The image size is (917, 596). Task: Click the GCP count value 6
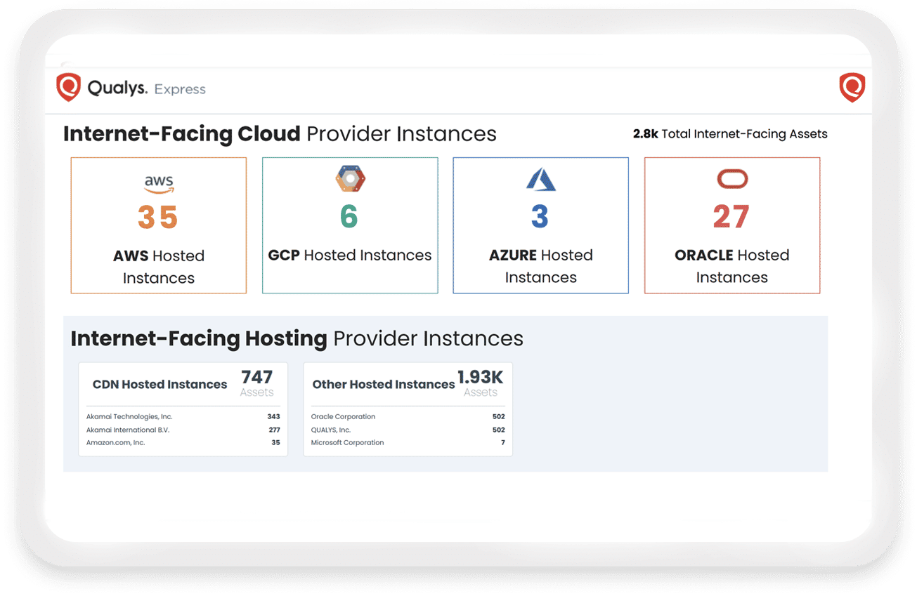[x=349, y=217]
